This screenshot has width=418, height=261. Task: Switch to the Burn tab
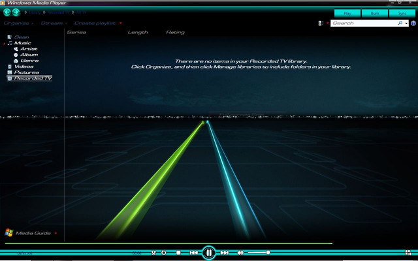tap(375, 13)
